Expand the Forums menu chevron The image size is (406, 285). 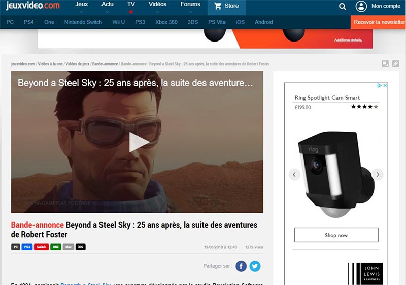pos(190,12)
